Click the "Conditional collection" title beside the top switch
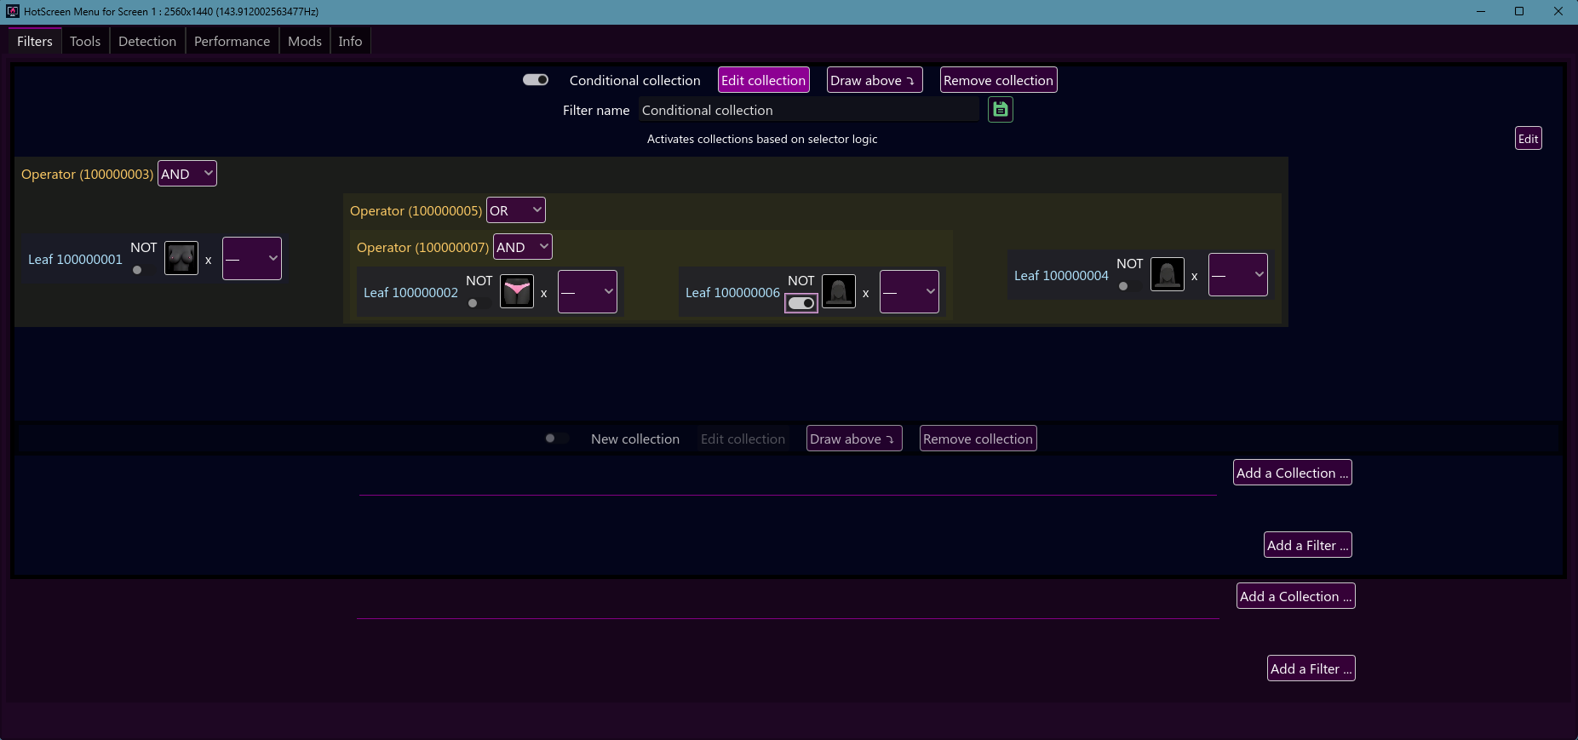This screenshot has width=1578, height=740. pos(635,80)
